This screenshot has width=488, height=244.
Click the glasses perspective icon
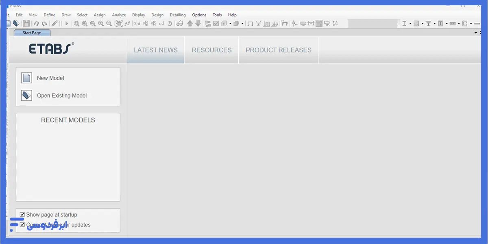coord(179,24)
